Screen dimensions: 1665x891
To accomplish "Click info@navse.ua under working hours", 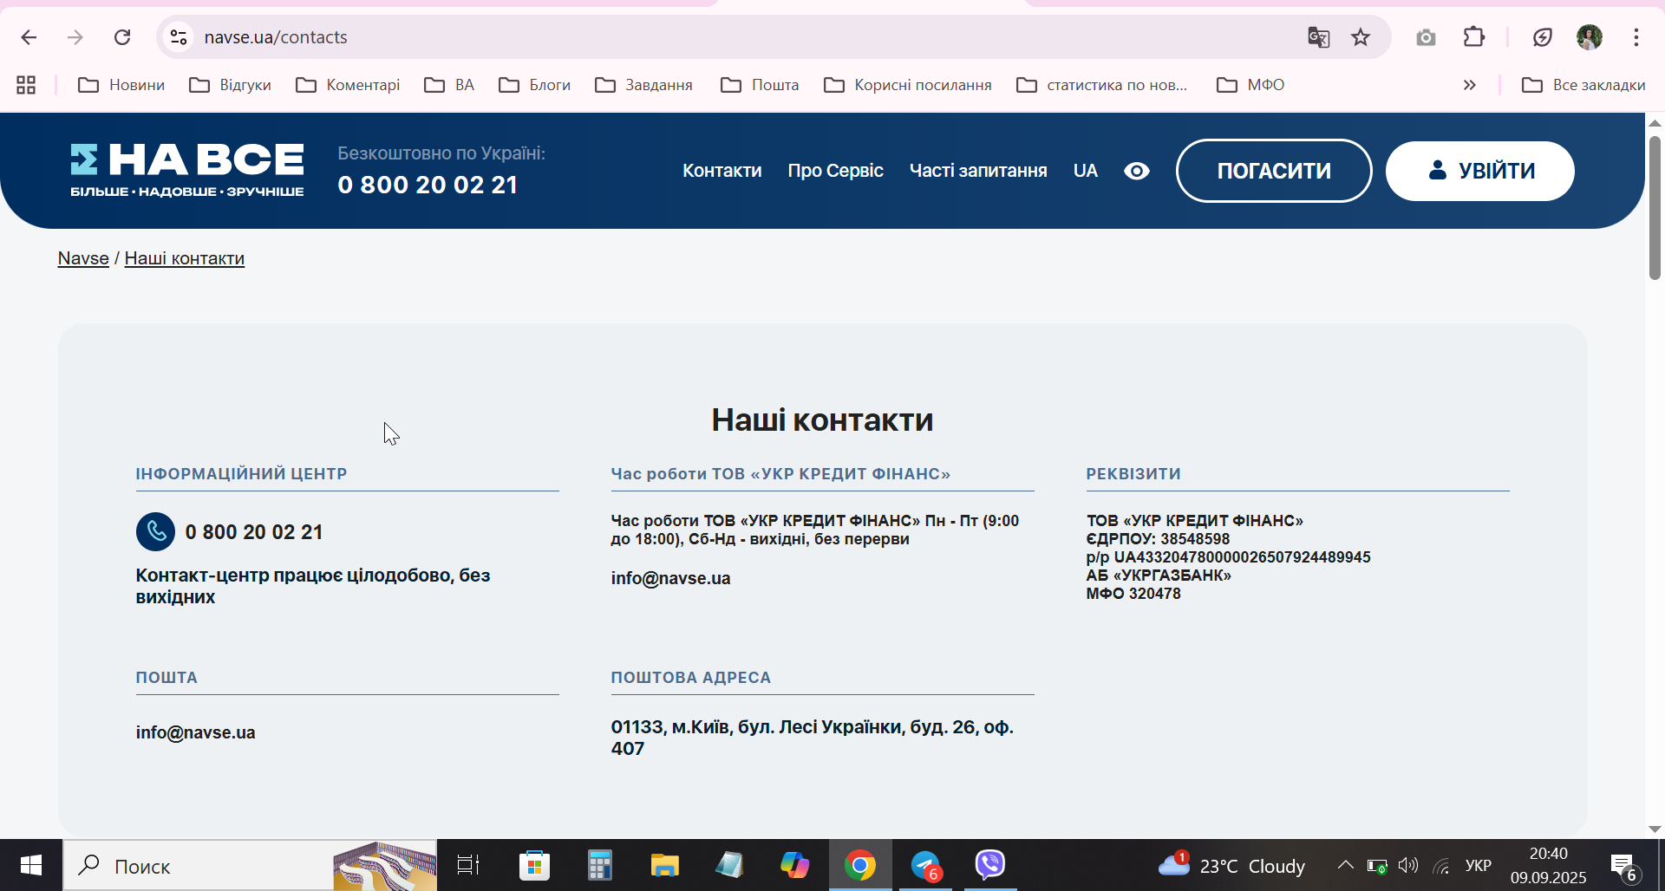I will tap(670, 578).
